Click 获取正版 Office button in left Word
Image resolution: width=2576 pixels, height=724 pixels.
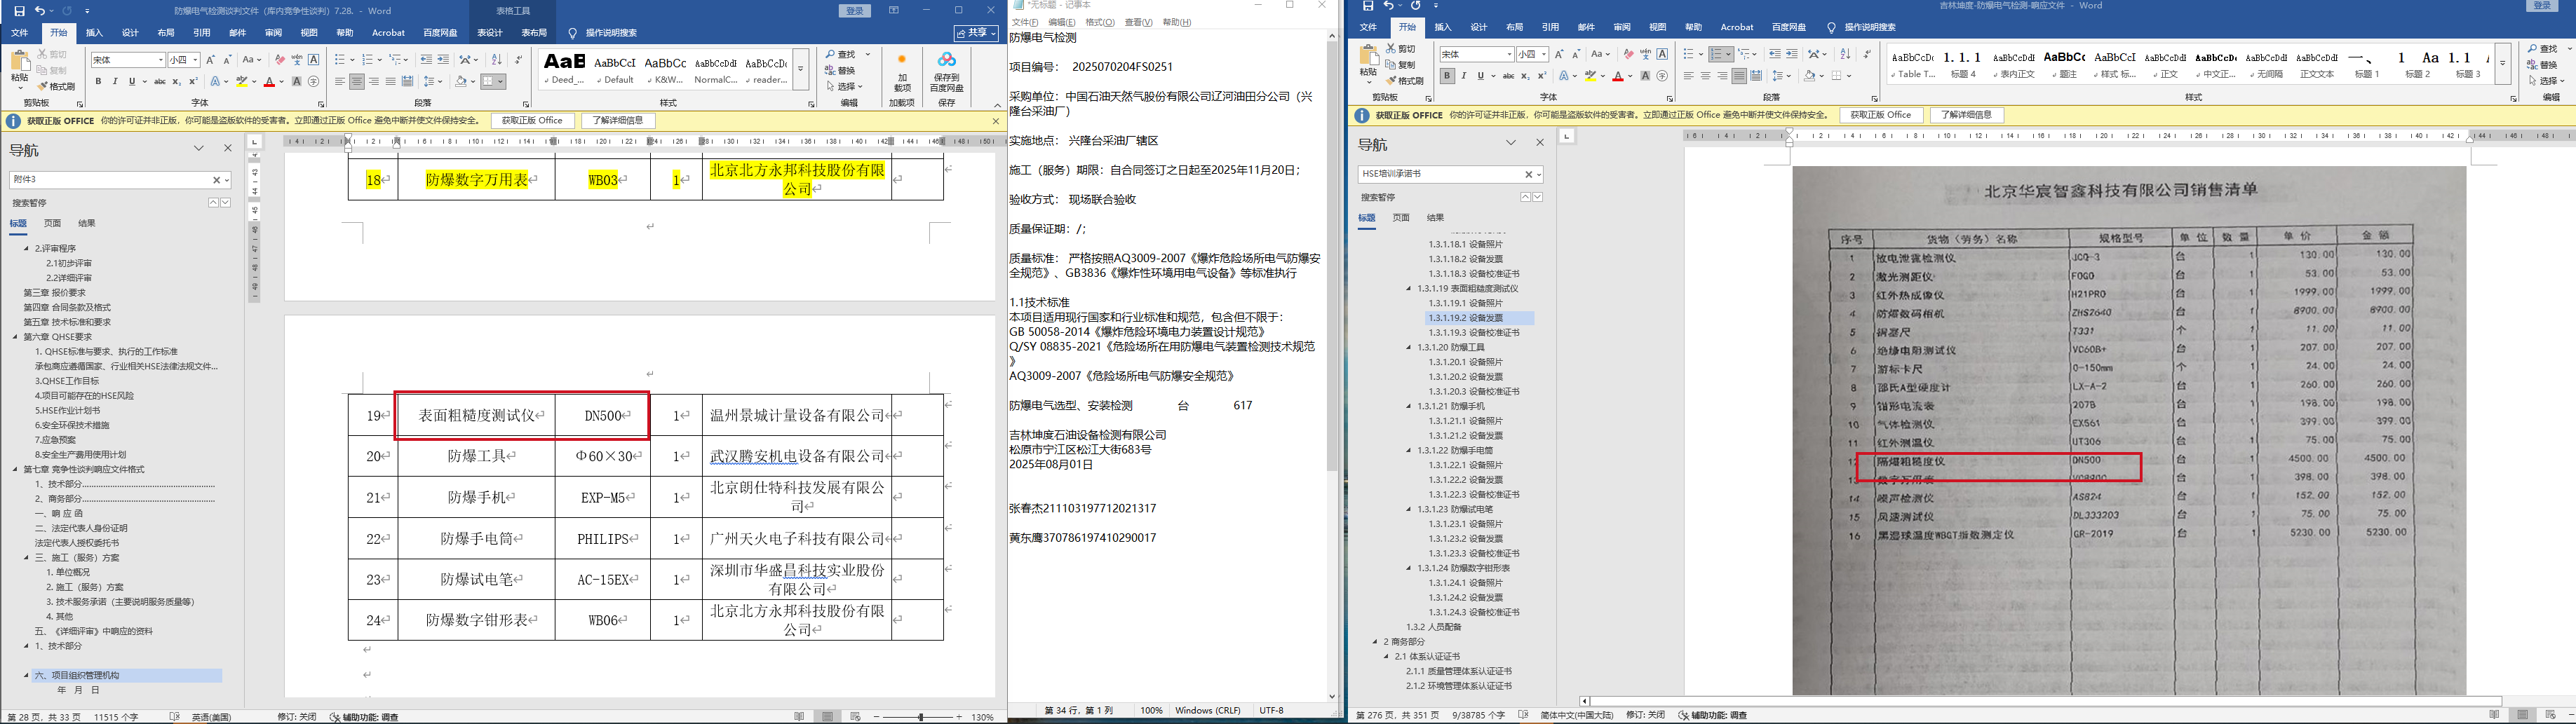tap(533, 121)
